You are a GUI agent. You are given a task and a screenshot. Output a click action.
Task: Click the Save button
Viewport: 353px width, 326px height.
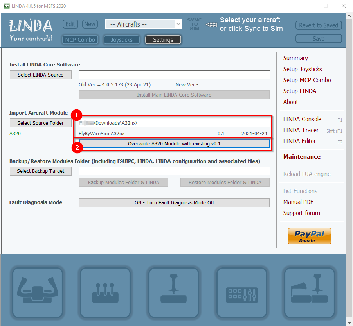click(319, 38)
